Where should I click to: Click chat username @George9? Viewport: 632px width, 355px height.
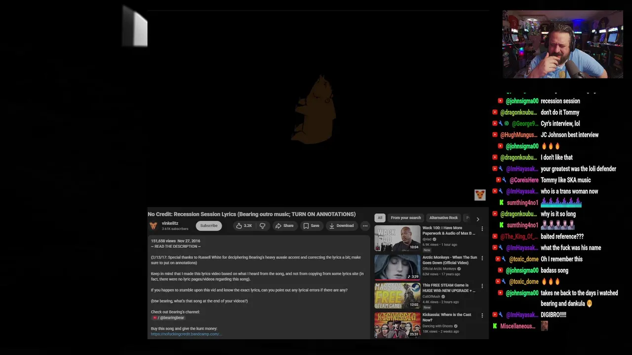pos(524,124)
